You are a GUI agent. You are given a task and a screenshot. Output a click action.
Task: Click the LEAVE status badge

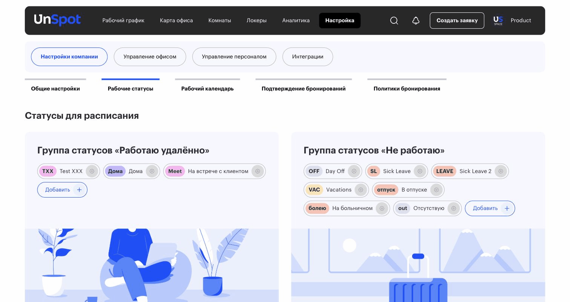pyautogui.click(x=445, y=171)
